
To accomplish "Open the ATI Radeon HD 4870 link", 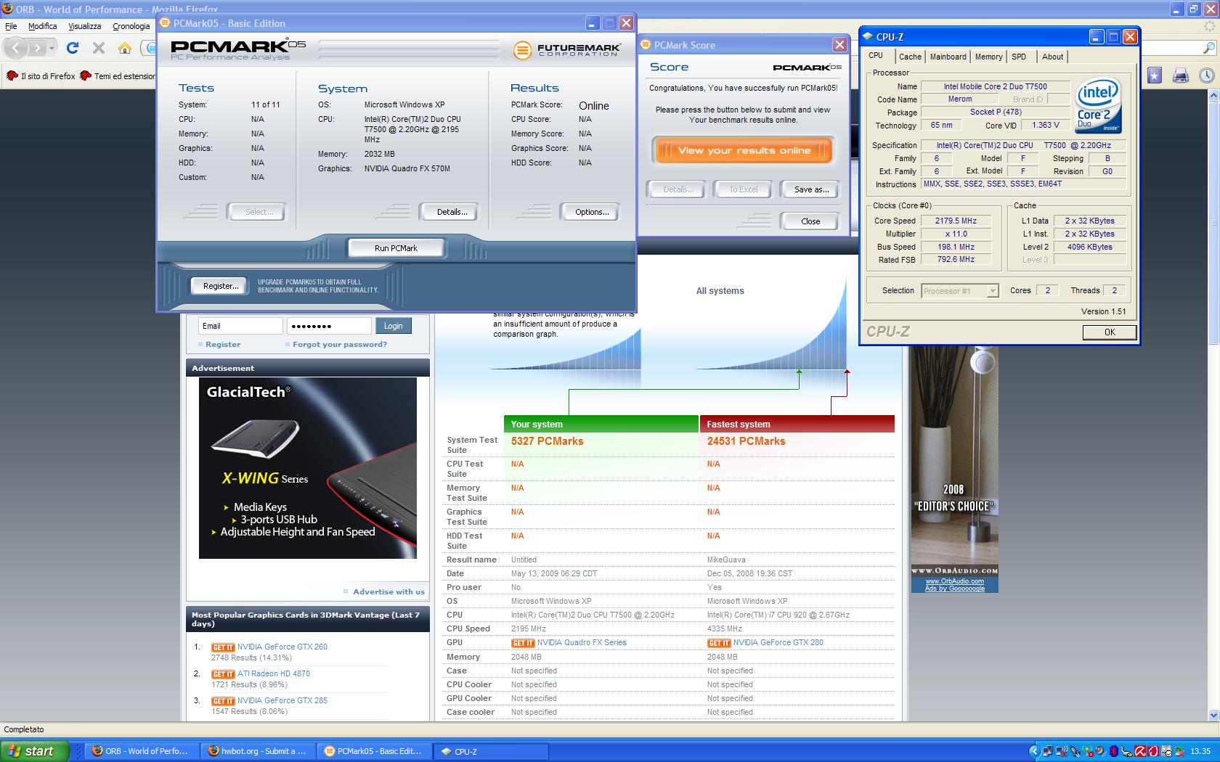I will [273, 673].
